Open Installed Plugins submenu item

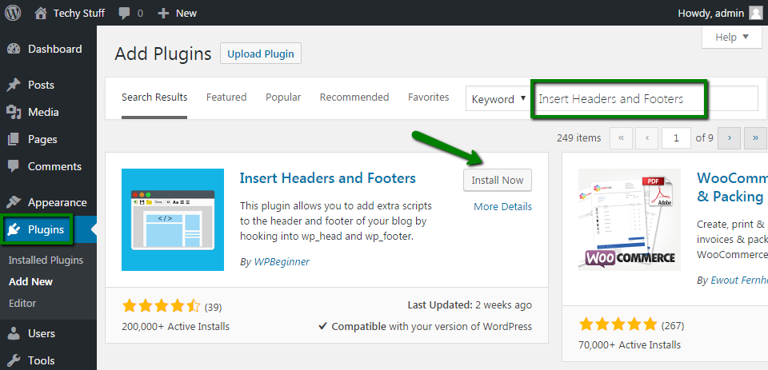coord(46,261)
